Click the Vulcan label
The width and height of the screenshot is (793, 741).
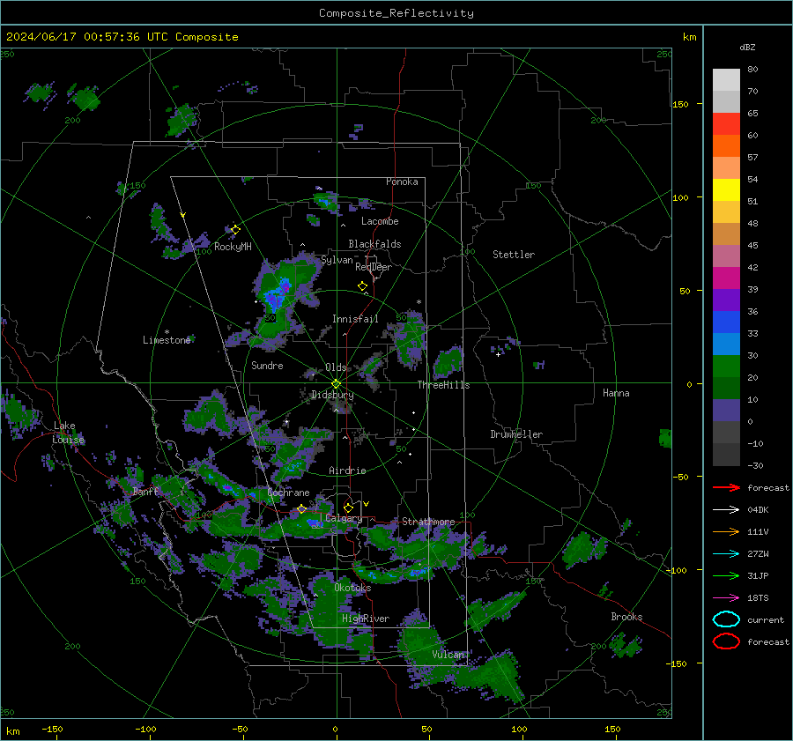[448, 655]
